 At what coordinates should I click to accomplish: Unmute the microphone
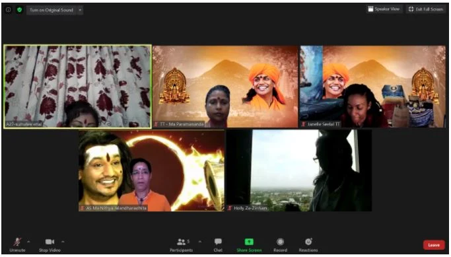17,245
